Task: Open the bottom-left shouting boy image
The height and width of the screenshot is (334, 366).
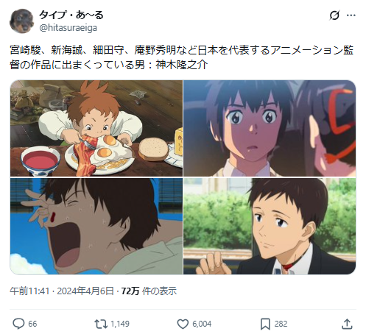Action: [x=96, y=226]
